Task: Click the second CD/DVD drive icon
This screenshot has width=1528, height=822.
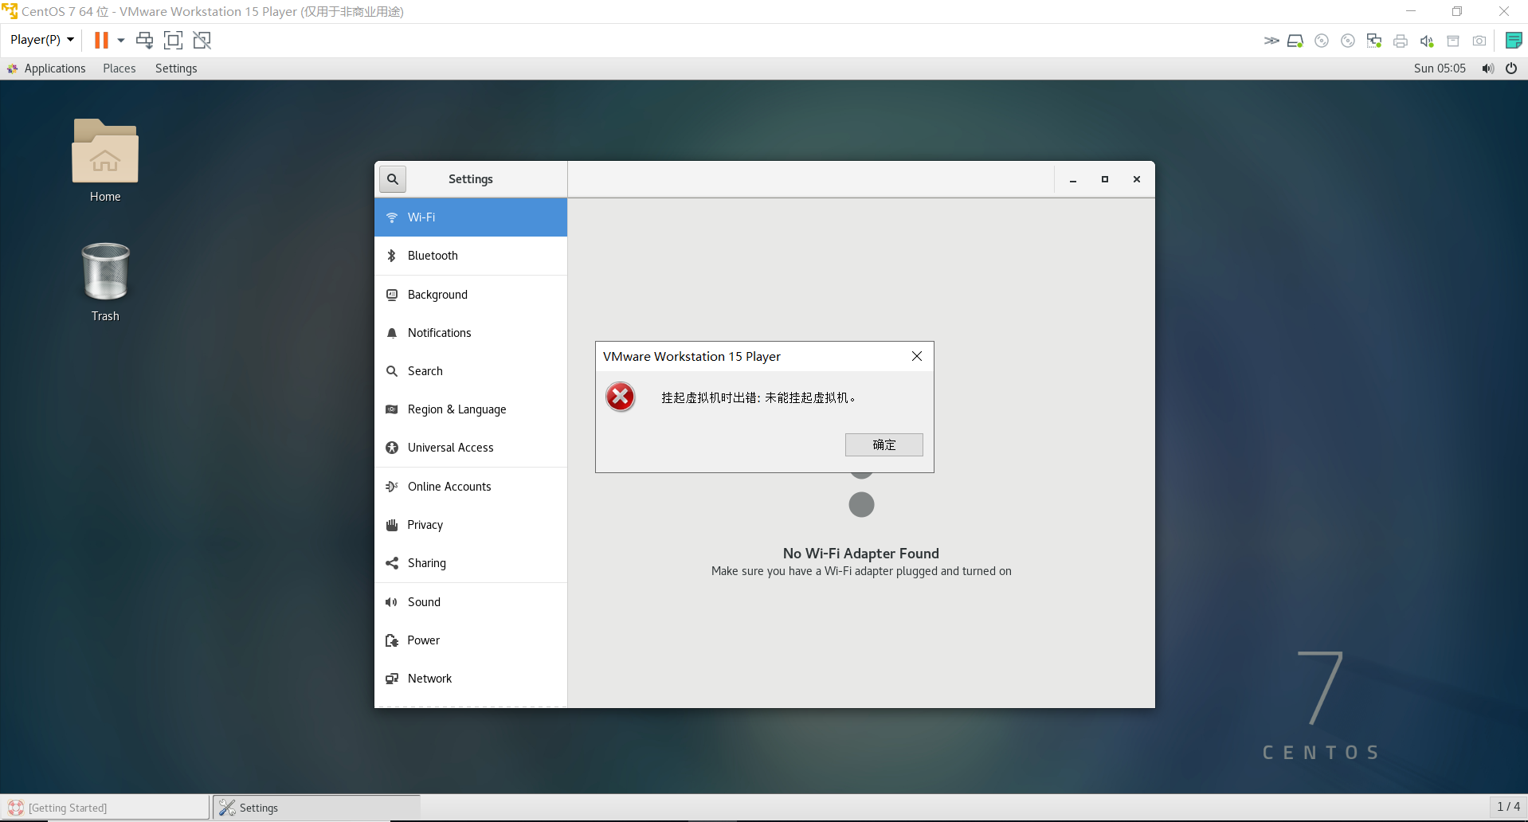Action: point(1348,41)
